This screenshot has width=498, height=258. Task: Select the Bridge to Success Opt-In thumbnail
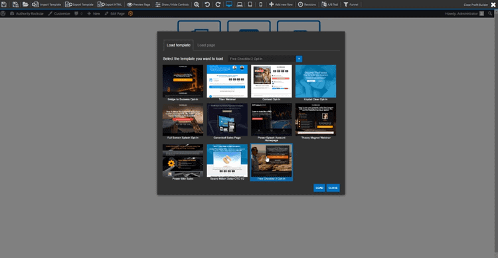[183, 81]
